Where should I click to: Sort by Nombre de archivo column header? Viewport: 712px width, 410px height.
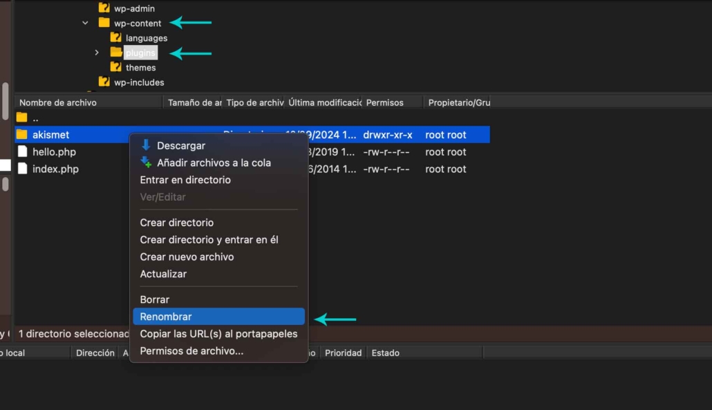click(x=58, y=102)
